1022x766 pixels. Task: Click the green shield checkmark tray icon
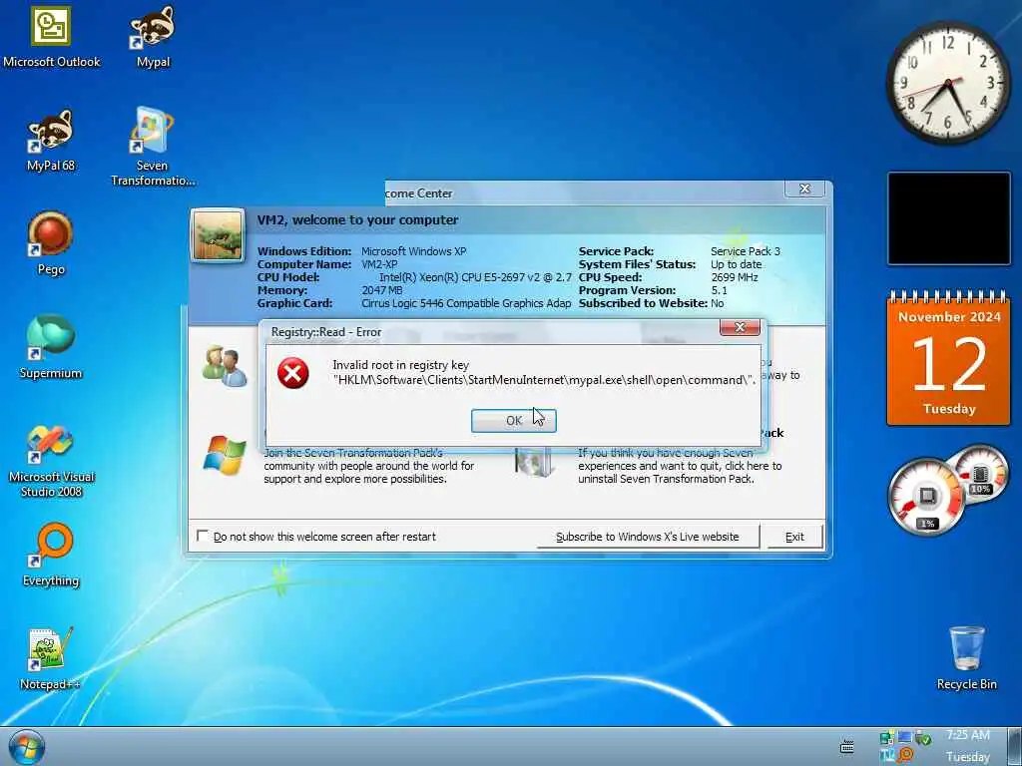click(922, 738)
